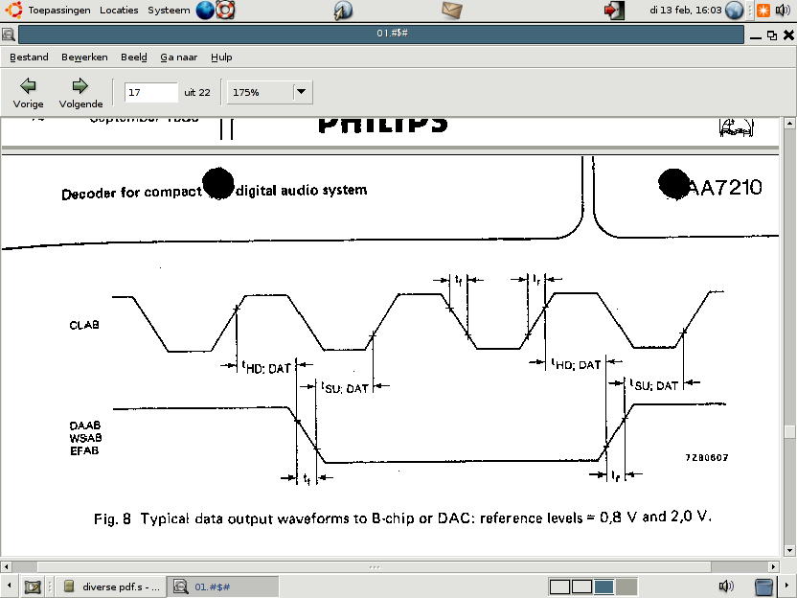The height and width of the screenshot is (598, 797).
Task: Click the page number field showing 17
Action: 151,93
